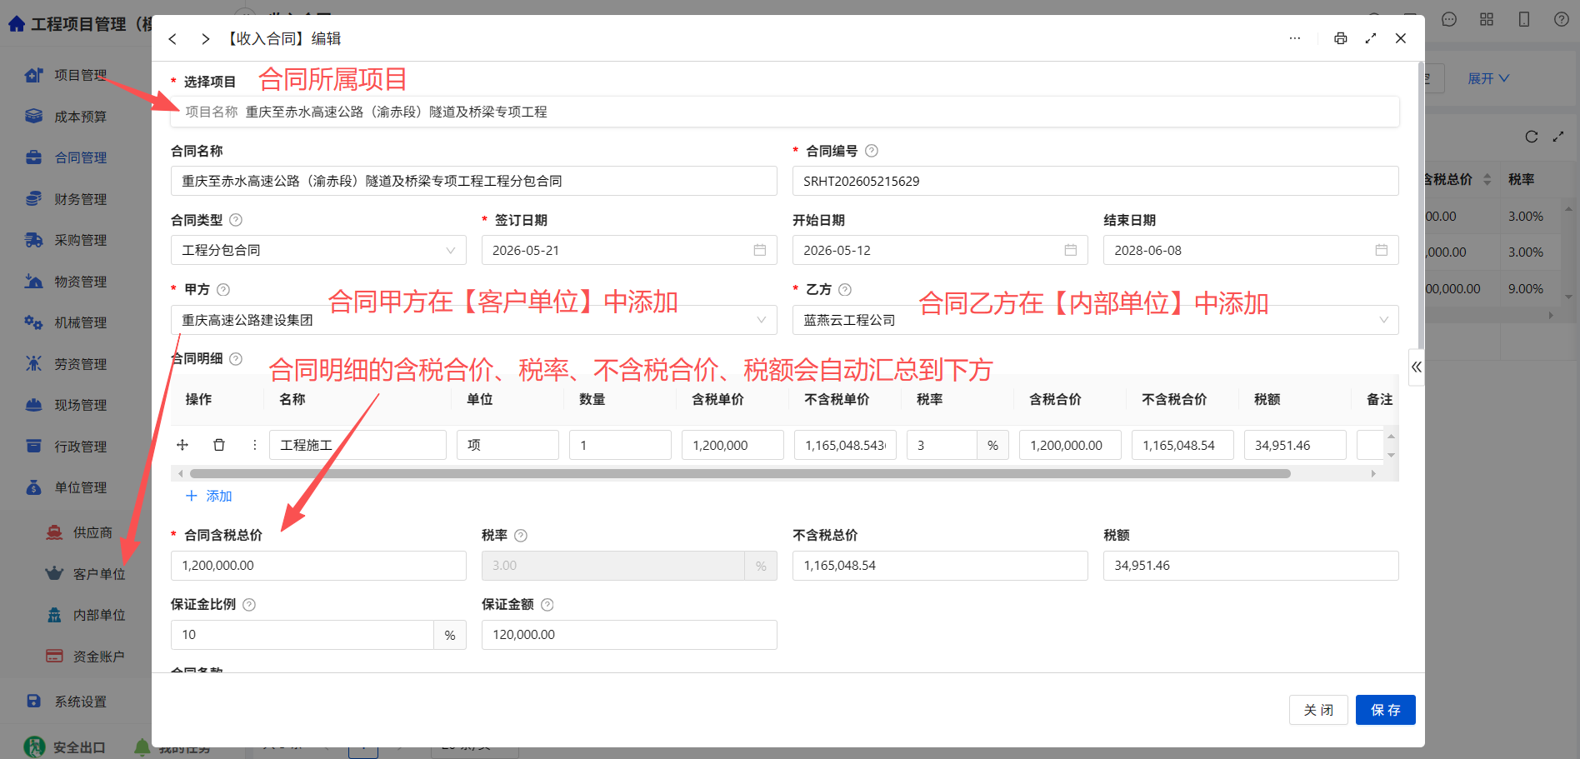
Task: Click the 合同编号 input field
Action: pos(1095,181)
